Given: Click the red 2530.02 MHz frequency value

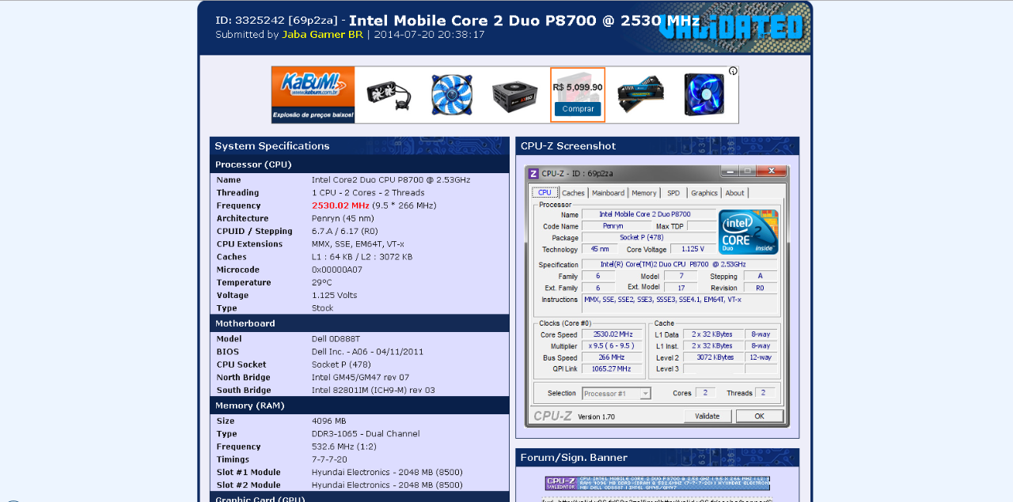Looking at the screenshot, I should (340, 206).
